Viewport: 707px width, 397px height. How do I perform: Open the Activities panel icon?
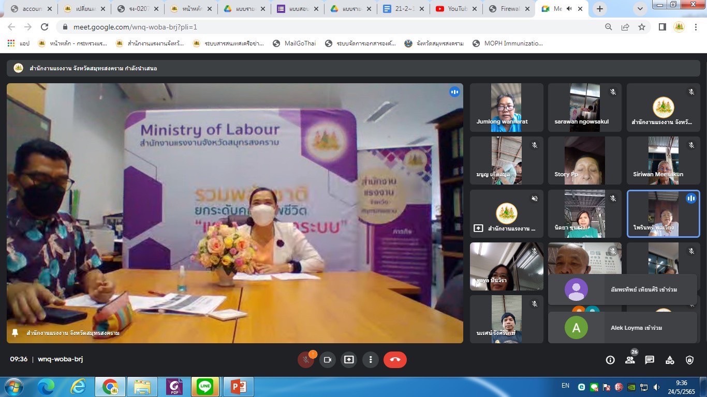(x=670, y=360)
